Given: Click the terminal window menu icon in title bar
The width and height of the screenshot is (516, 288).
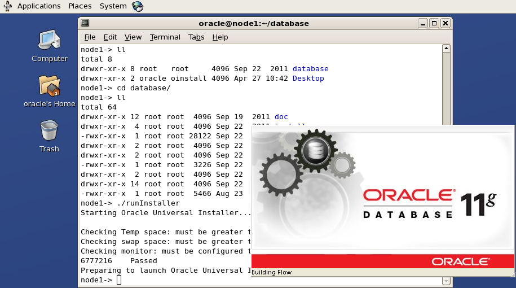Looking at the screenshot, I should [85, 23].
